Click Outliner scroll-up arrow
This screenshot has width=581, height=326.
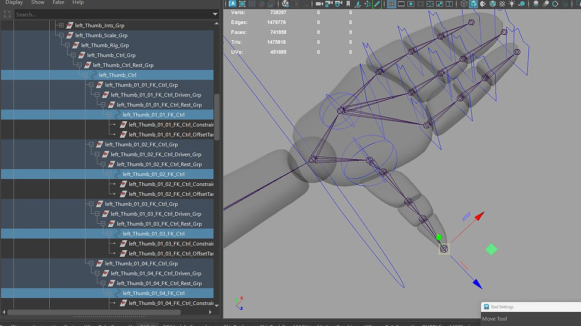pyautogui.click(x=217, y=23)
